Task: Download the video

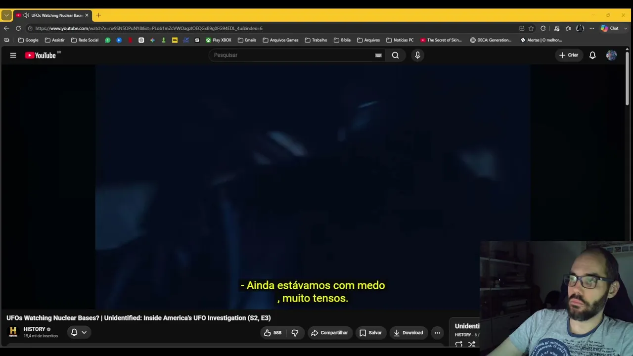Action: 408,333
